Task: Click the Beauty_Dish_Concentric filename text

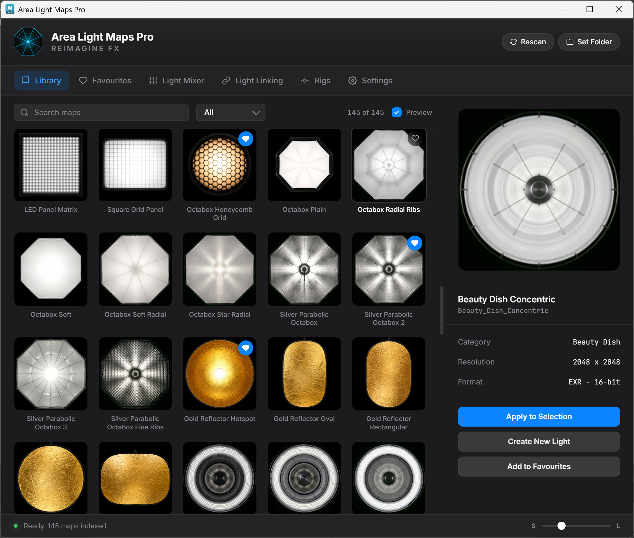Action: 503,311
